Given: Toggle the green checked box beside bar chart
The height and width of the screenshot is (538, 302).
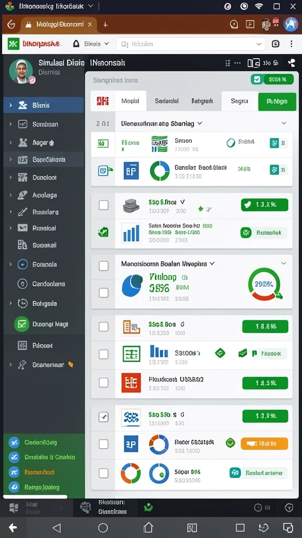Looking at the screenshot, I should [103, 232].
